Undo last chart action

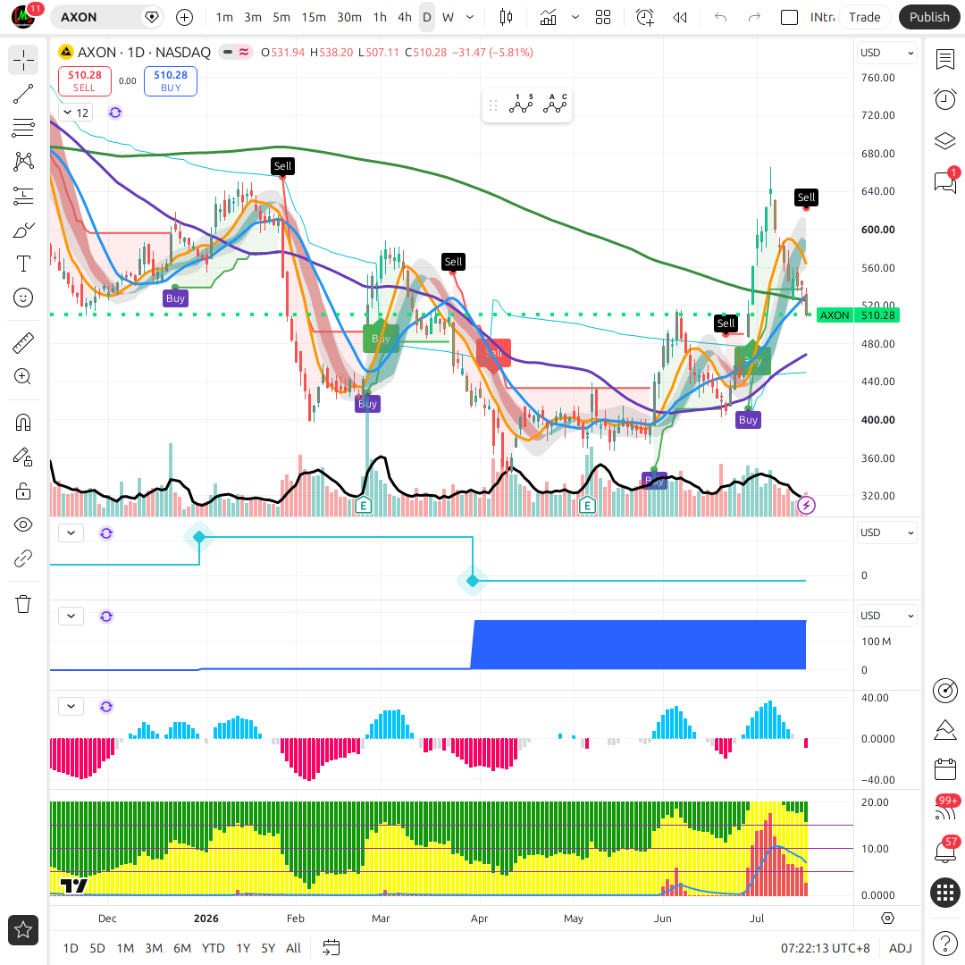click(720, 17)
